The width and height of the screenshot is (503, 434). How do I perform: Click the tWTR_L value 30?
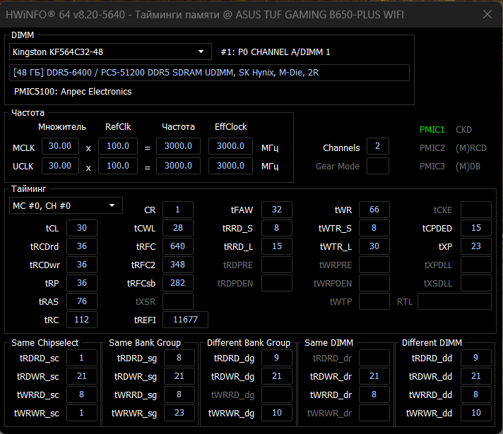[374, 246]
